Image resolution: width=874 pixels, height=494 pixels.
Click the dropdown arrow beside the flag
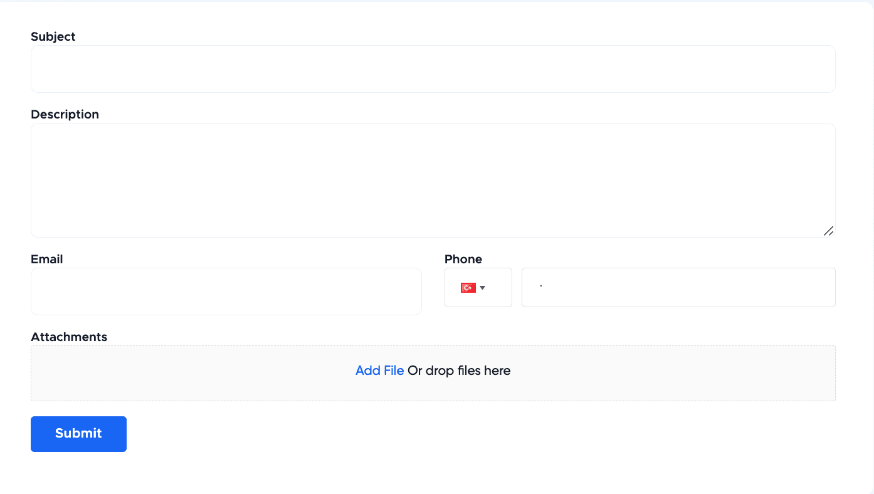483,288
